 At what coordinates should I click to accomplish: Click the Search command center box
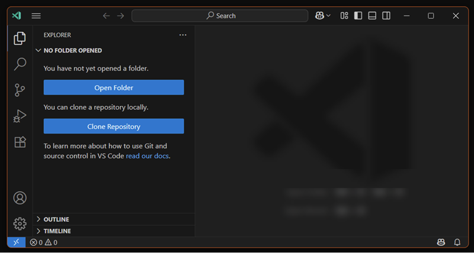[220, 16]
